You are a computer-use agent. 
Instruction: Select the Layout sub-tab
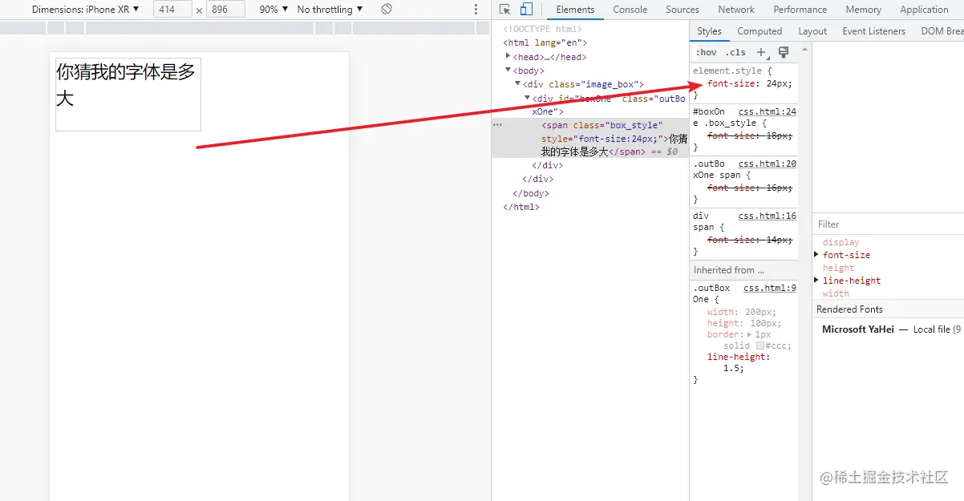coord(812,31)
